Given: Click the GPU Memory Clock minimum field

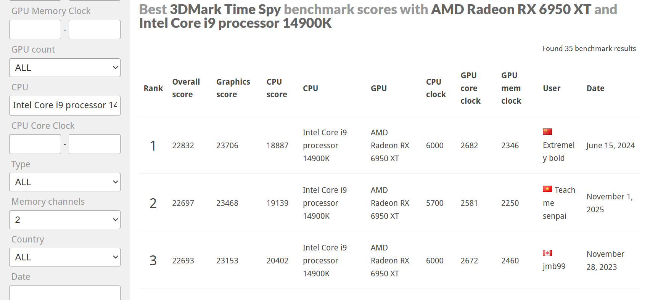Looking at the screenshot, I should [x=35, y=30].
